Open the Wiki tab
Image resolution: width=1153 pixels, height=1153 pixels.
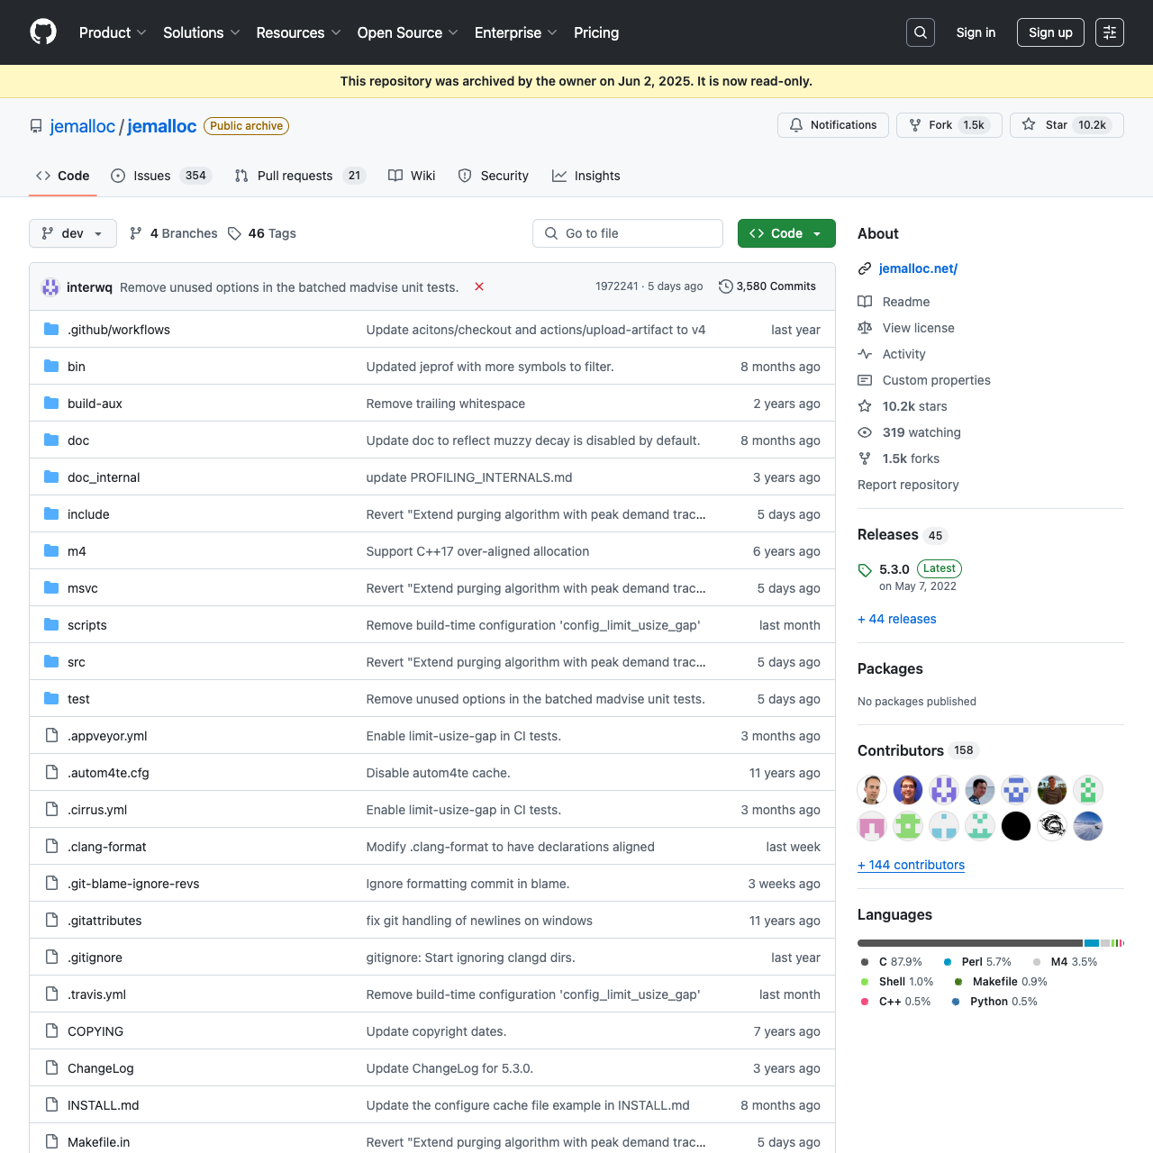click(x=412, y=176)
